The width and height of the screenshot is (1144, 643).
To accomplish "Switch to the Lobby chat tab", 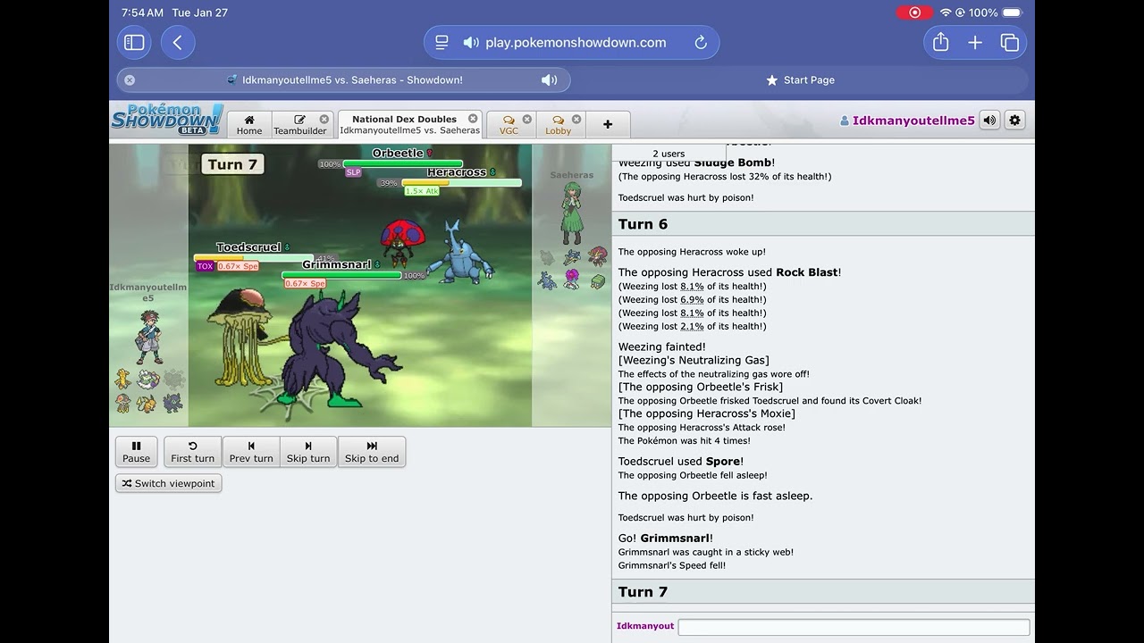I will 559,124.
